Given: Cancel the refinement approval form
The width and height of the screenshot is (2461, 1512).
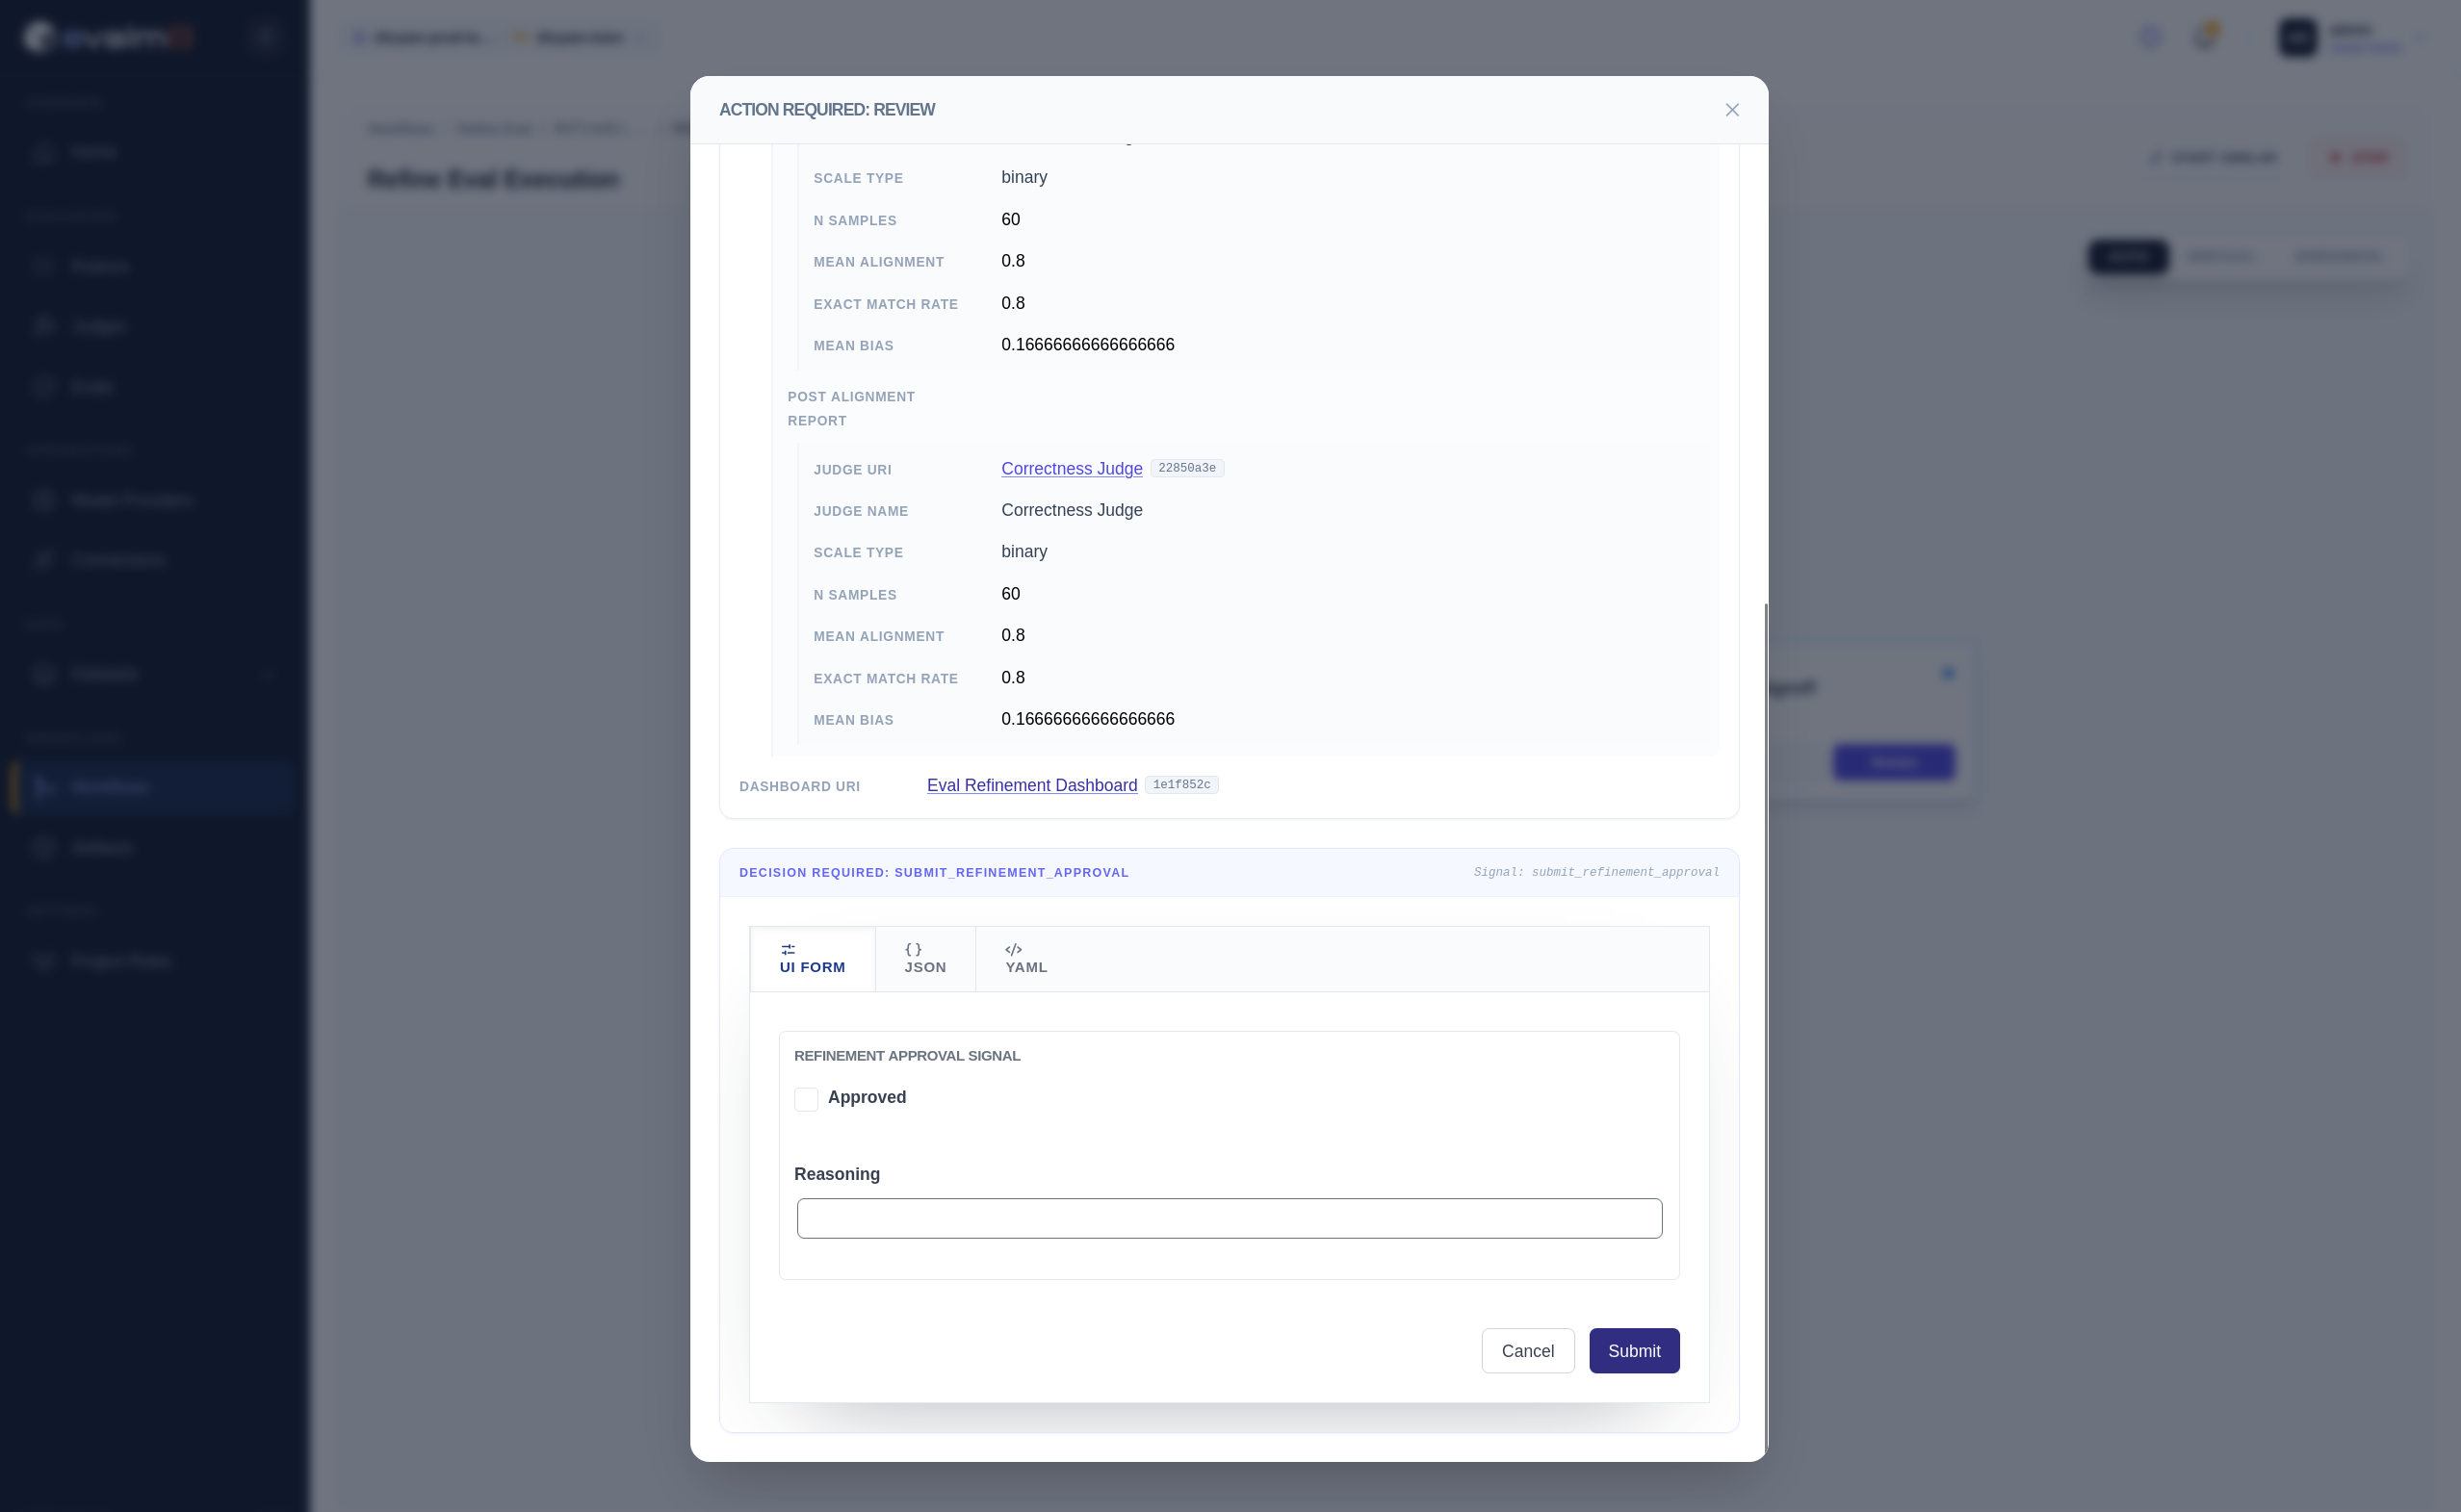Looking at the screenshot, I should 1527,1351.
